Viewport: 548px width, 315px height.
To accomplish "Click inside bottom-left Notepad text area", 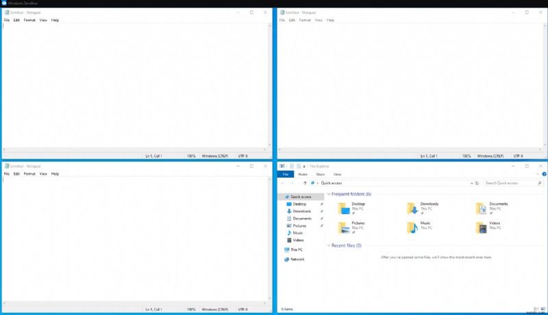I will point(134,238).
